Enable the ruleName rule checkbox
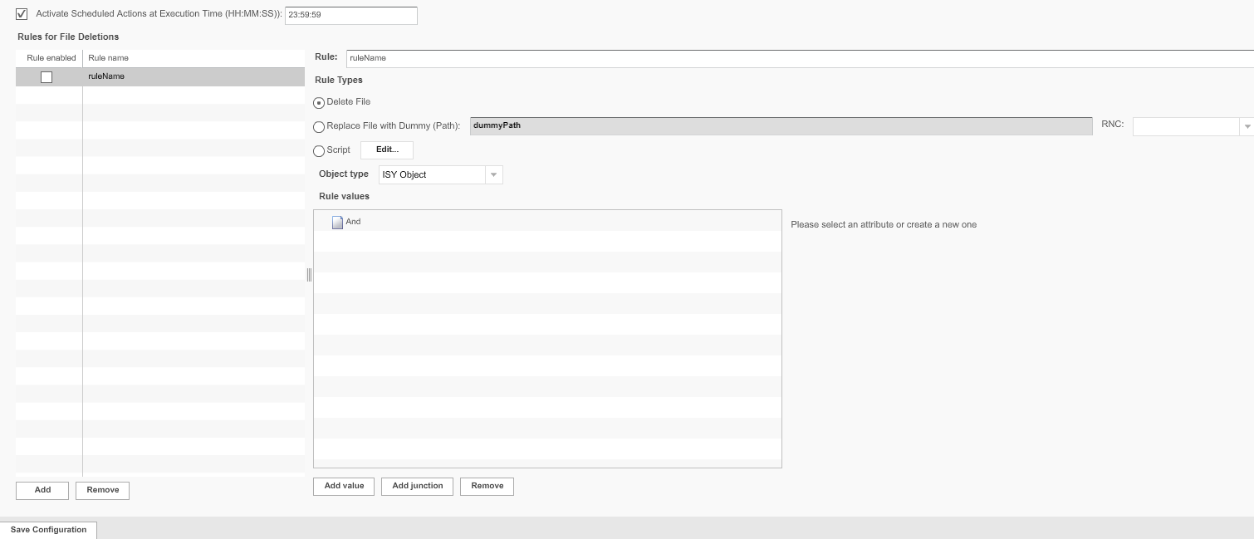 tap(47, 76)
